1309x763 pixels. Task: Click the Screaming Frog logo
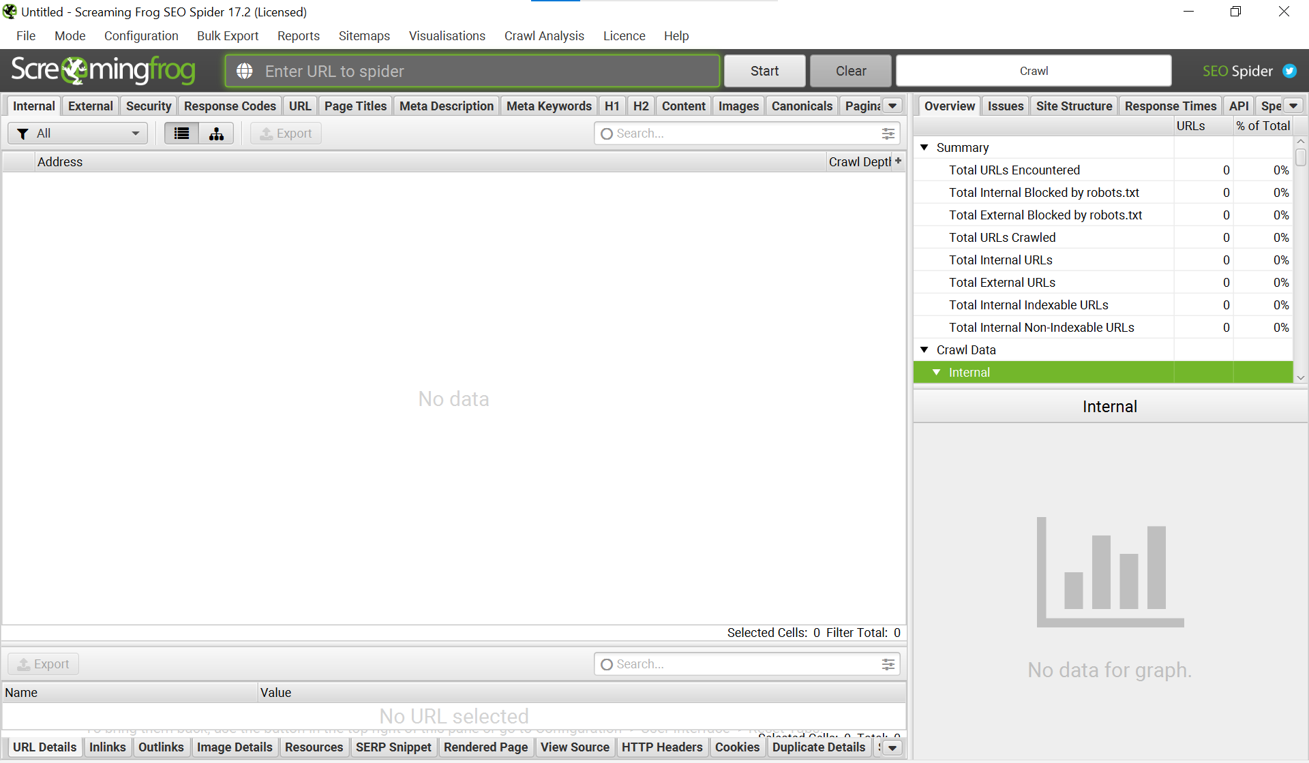(x=104, y=70)
